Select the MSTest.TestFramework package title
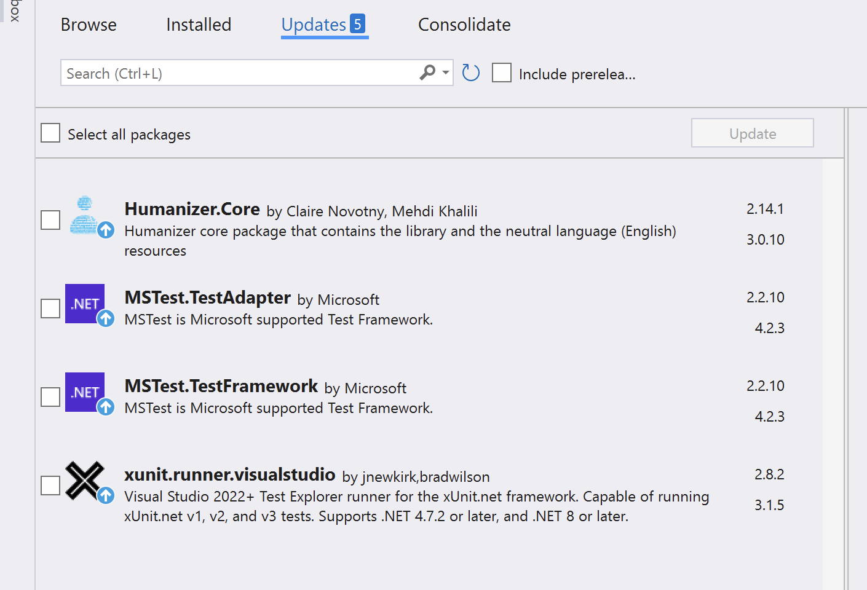This screenshot has height=590, width=867. (221, 386)
